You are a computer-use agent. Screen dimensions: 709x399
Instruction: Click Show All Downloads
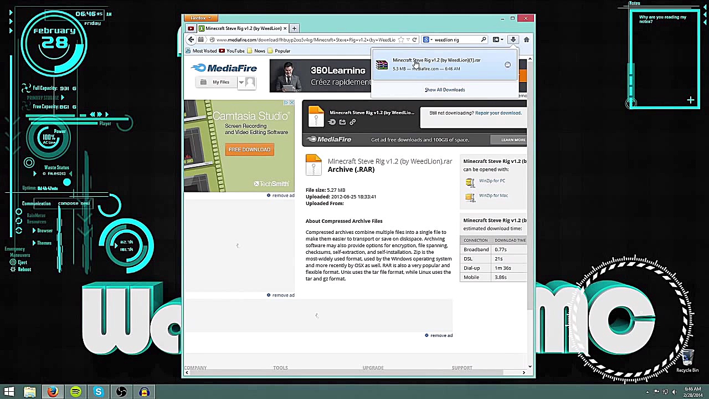tap(445, 90)
